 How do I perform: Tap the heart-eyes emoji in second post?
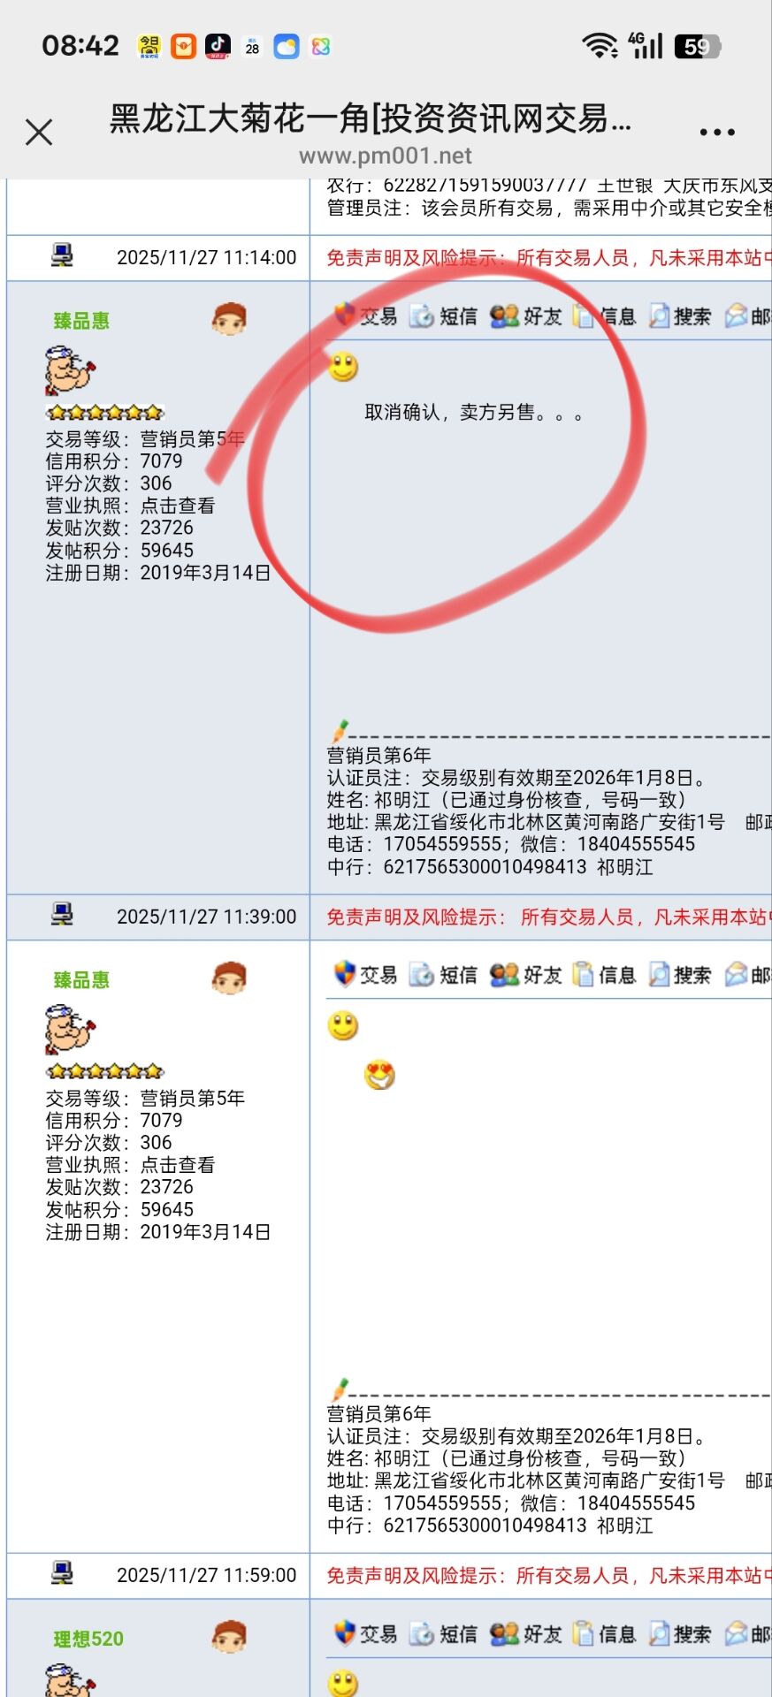click(379, 1075)
